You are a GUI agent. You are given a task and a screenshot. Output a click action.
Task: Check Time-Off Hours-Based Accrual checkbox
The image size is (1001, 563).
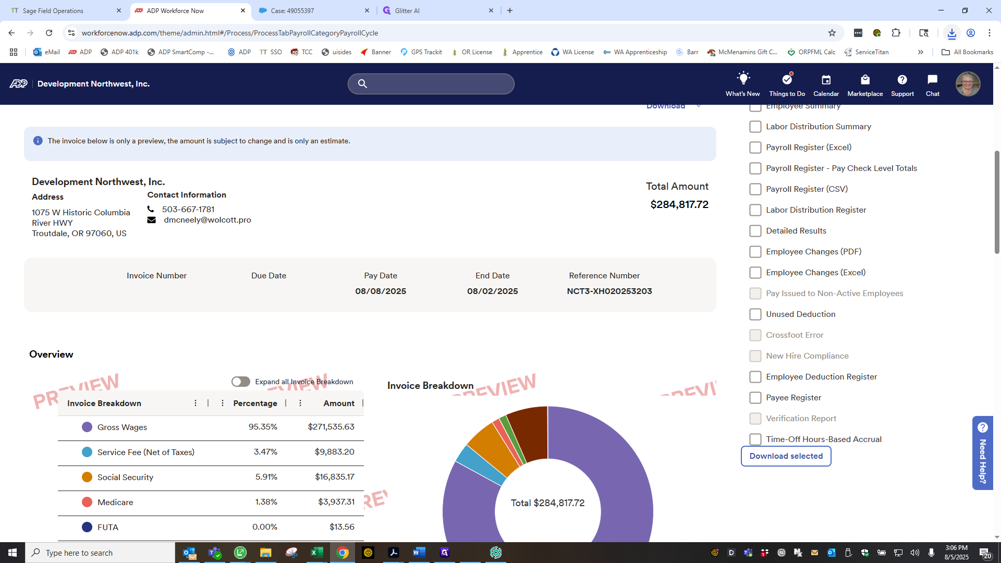pyautogui.click(x=755, y=439)
